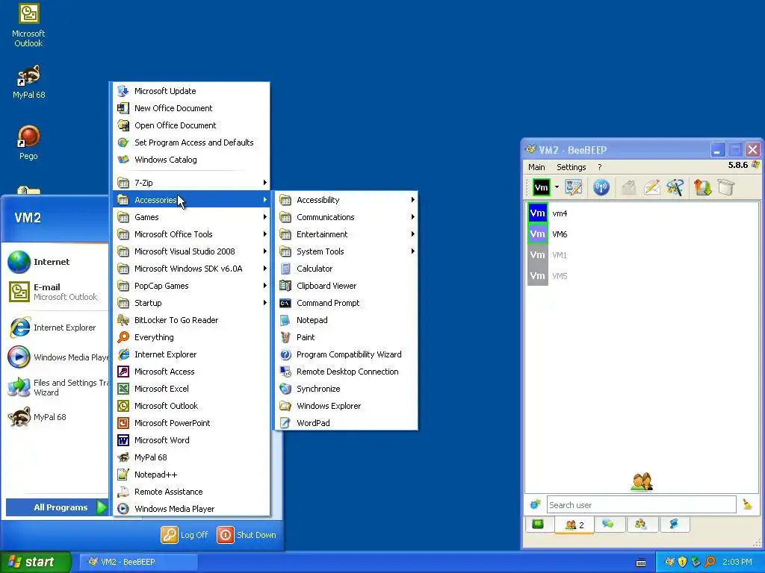Launch Calculator from Accessories
Image resolution: width=765 pixels, height=573 pixels.
(347, 269)
